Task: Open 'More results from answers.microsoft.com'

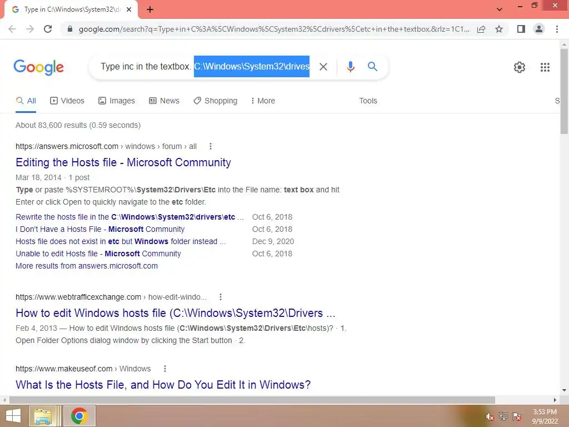Action: pyautogui.click(x=87, y=266)
